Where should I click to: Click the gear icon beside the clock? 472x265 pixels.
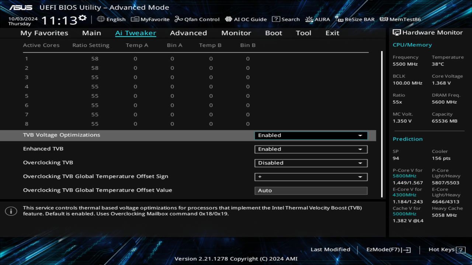pos(82,17)
